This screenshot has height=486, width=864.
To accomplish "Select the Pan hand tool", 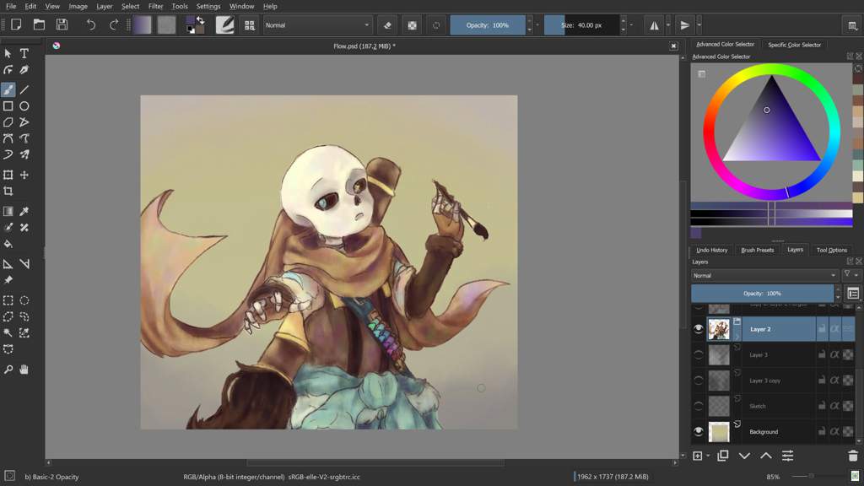I will (x=24, y=370).
